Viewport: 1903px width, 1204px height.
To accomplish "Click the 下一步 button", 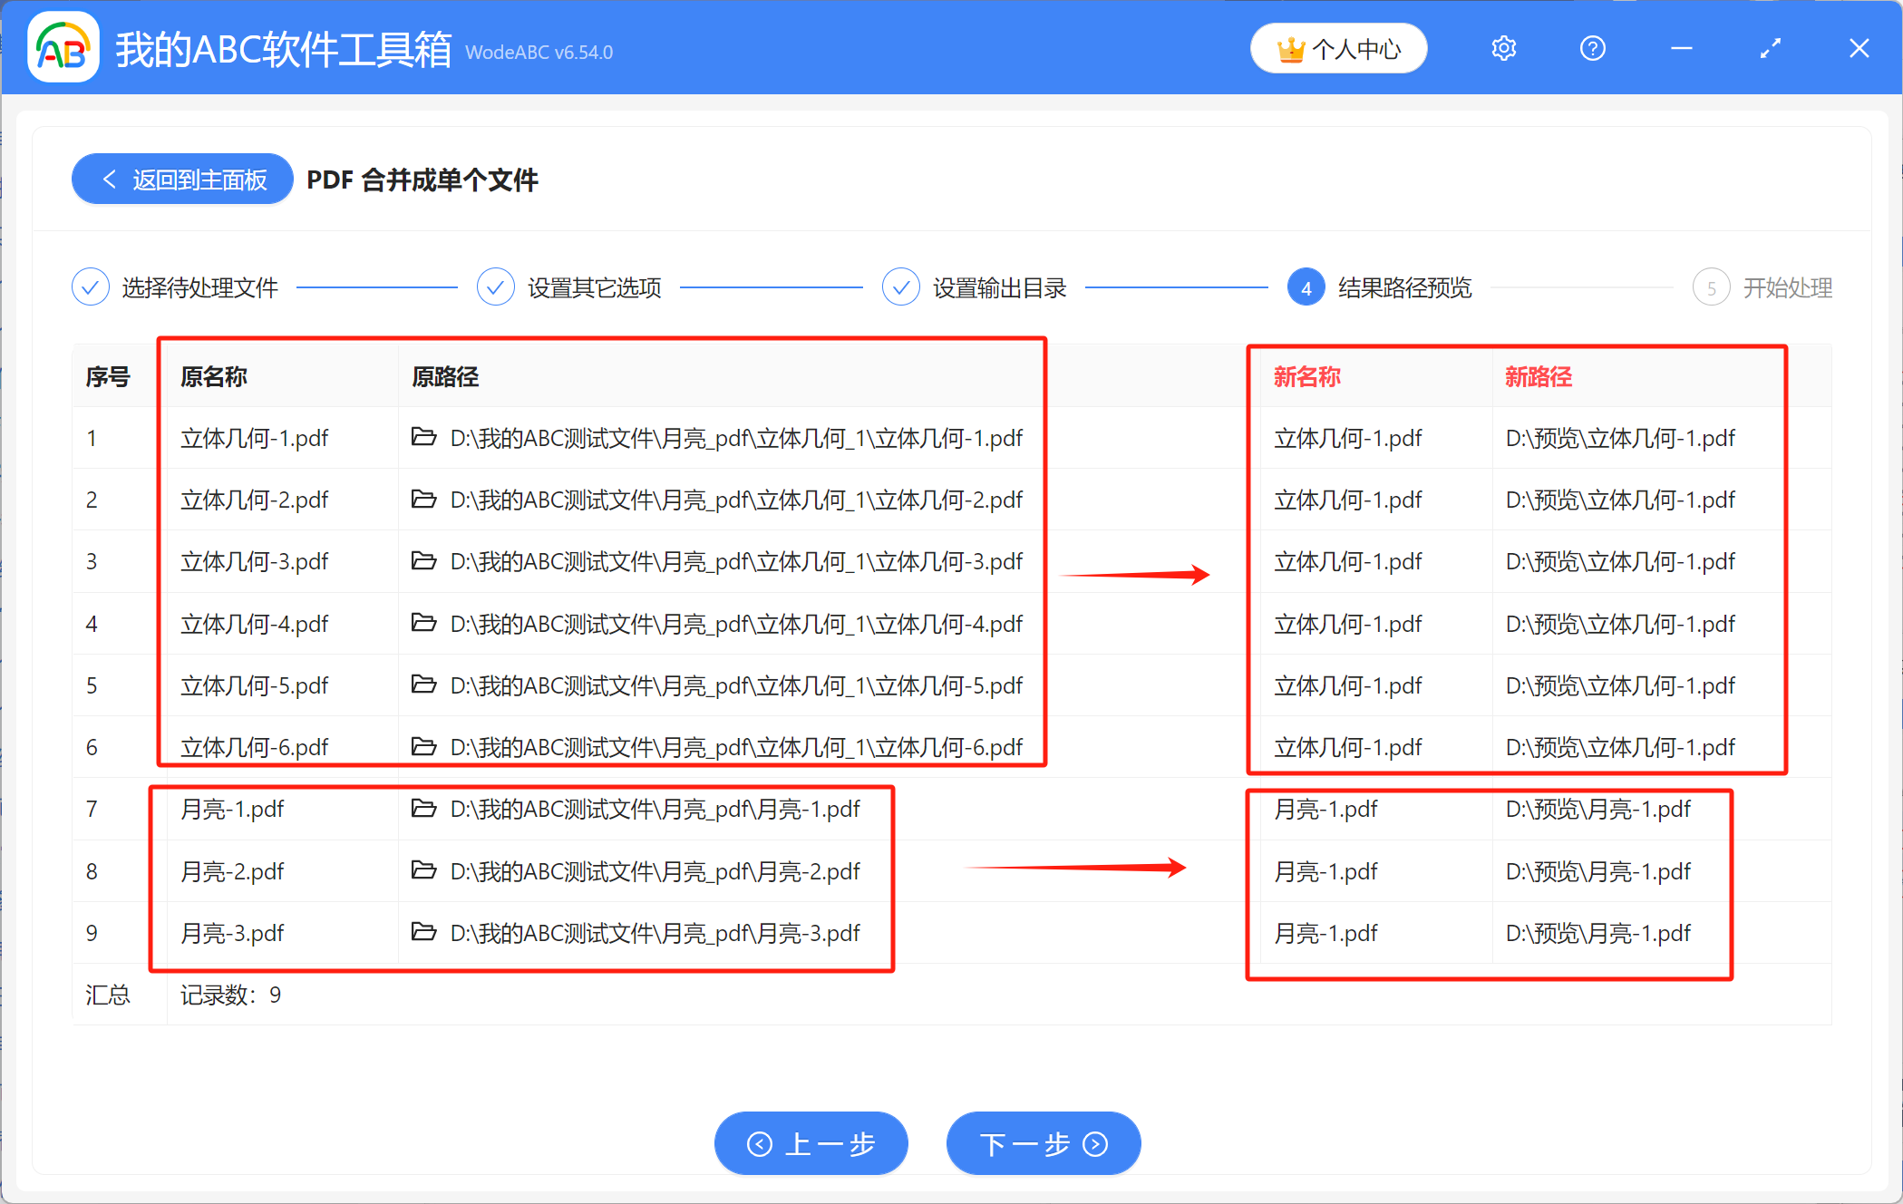I will tap(1043, 1143).
